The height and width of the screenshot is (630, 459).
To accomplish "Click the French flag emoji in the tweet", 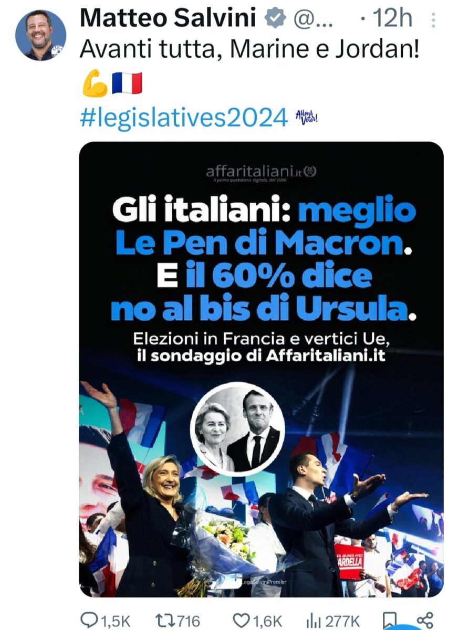I will 127,84.
